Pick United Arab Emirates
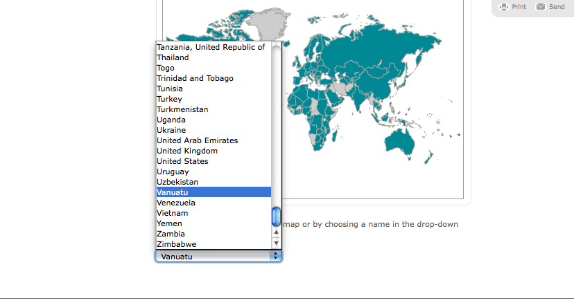Viewport: 574px width, 305px height. pyautogui.click(x=214, y=140)
